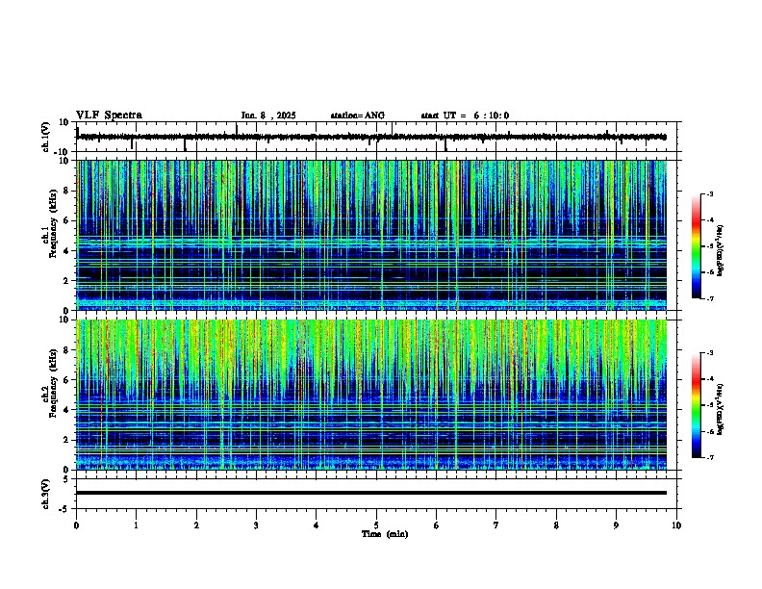The image size is (762, 589).
Task: Select the "ch.3(V)" axis label
Action: (46, 494)
